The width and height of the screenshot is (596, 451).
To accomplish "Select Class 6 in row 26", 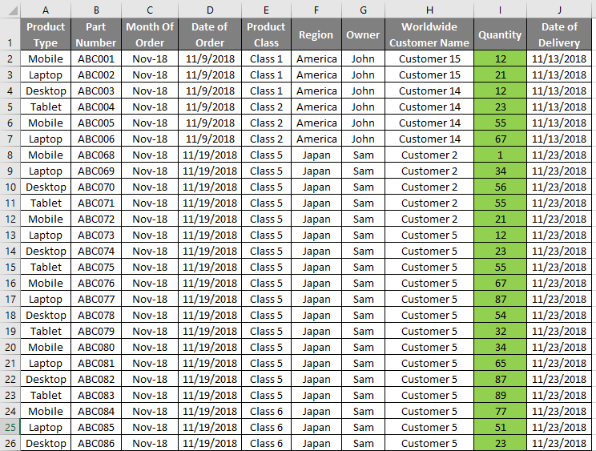I will click(267, 444).
